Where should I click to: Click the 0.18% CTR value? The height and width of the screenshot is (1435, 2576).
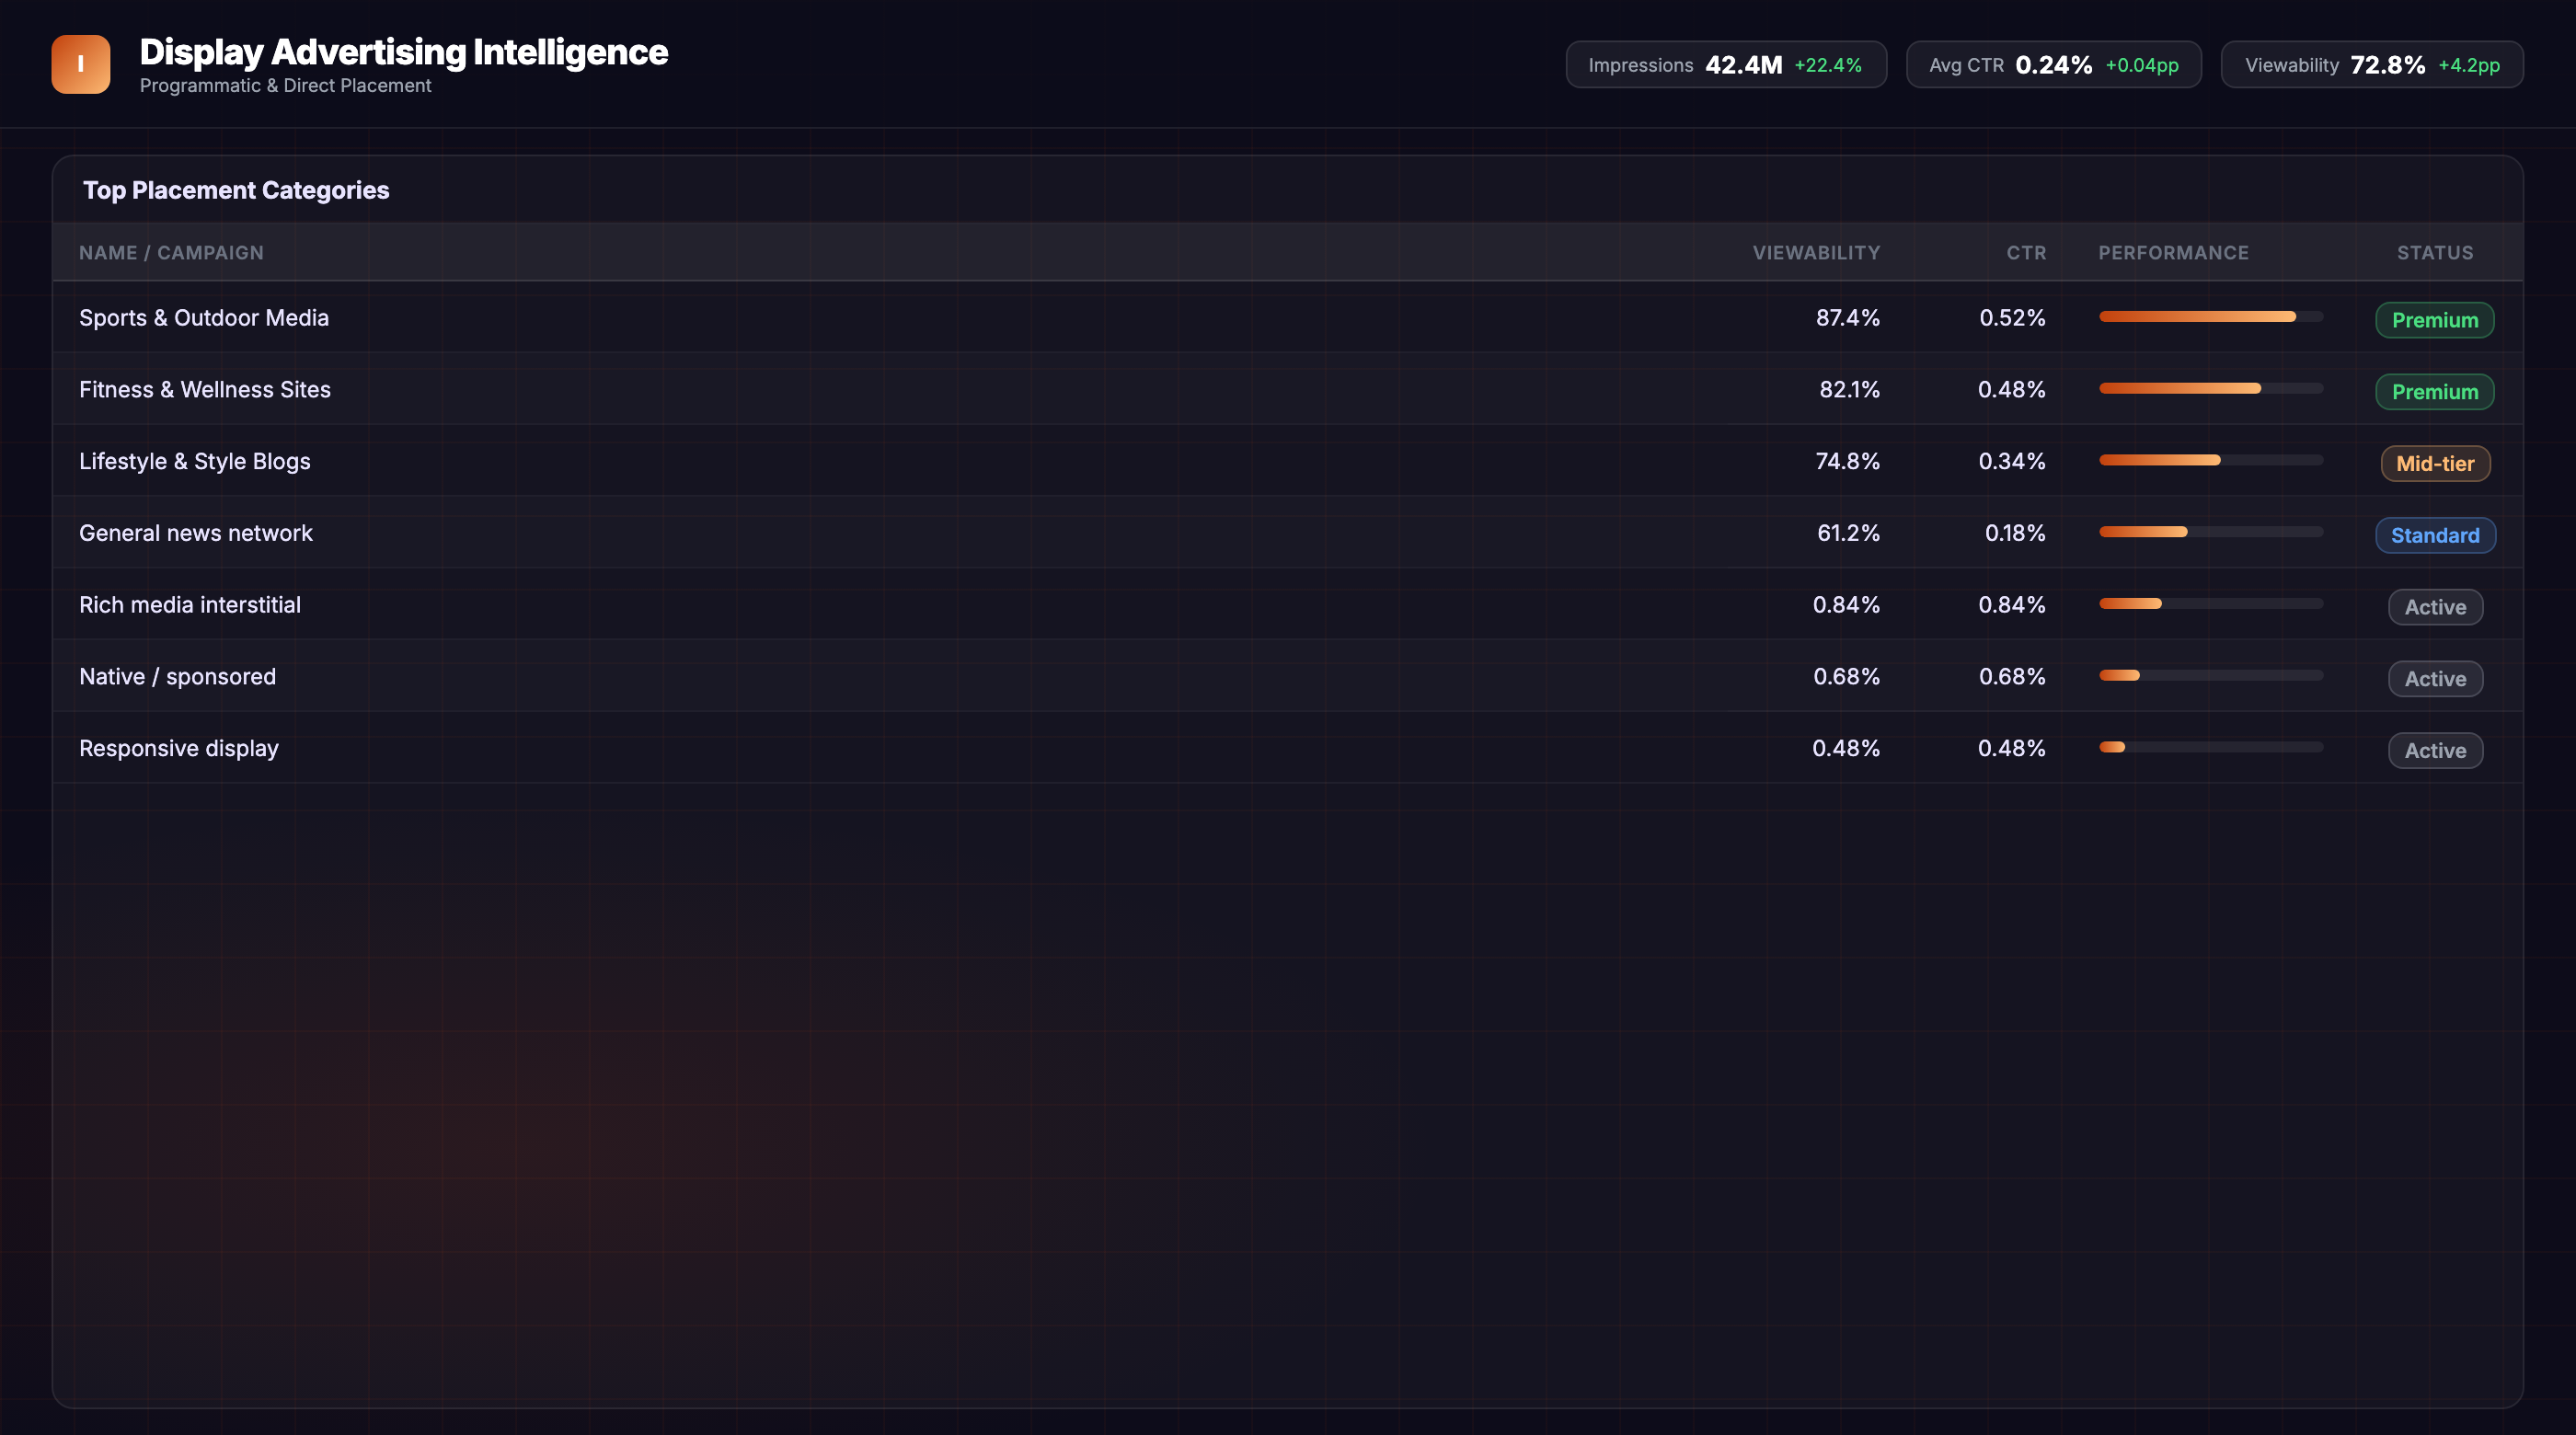coord(2015,533)
